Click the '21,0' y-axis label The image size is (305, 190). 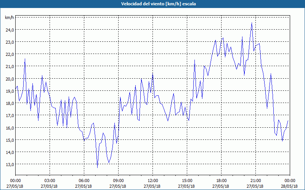pos(10,66)
